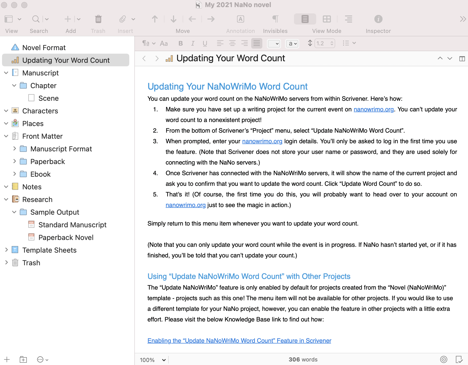Collapse the Chapter folder
468x365 pixels.
click(x=14, y=86)
